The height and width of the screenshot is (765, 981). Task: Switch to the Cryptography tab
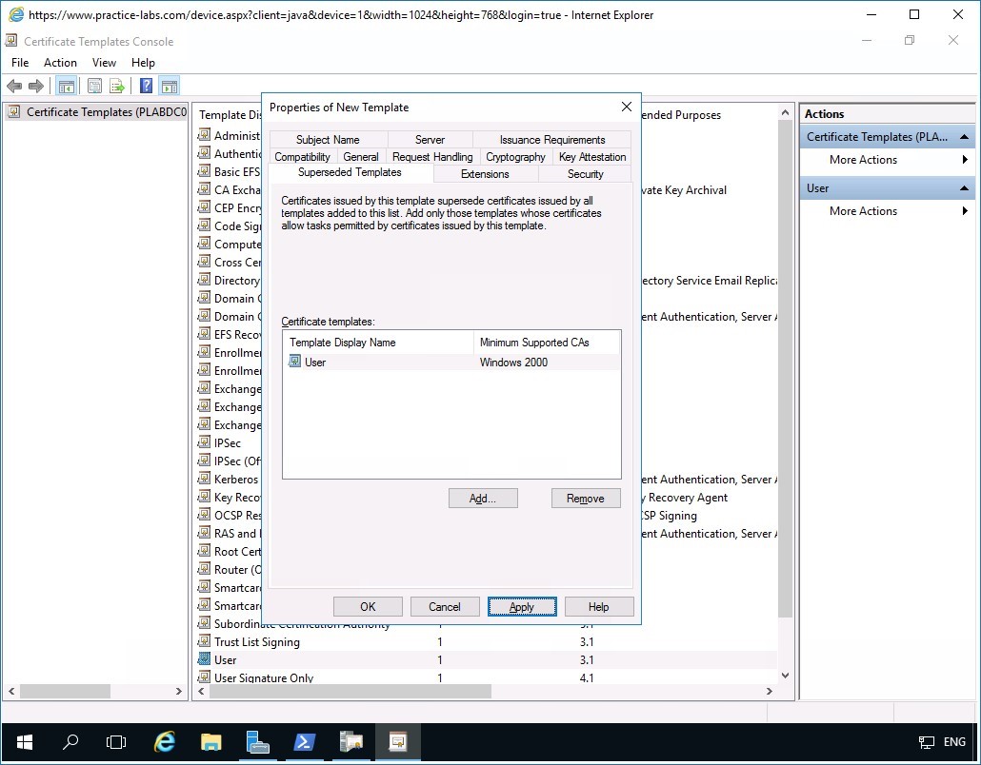(x=515, y=156)
